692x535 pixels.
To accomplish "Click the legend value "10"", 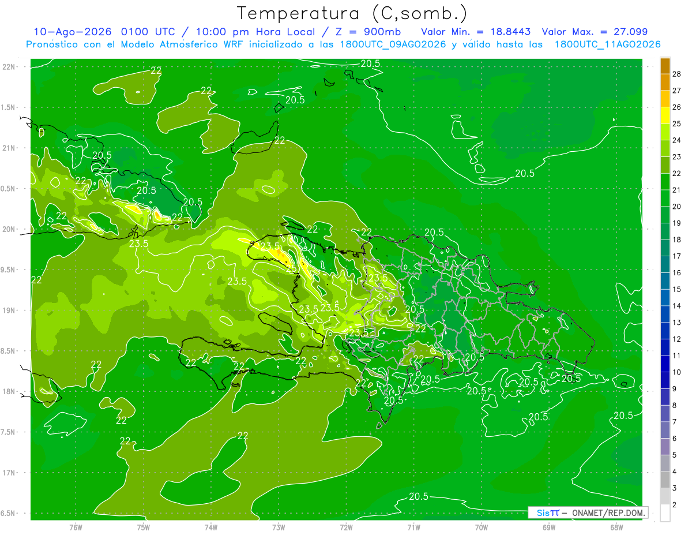I will tap(677, 372).
